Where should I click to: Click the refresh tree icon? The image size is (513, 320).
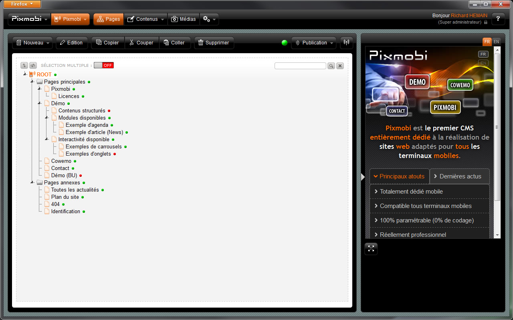click(33, 65)
